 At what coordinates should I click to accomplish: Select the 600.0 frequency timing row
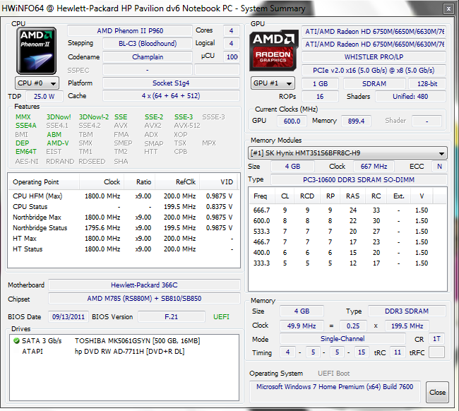click(x=347, y=221)
